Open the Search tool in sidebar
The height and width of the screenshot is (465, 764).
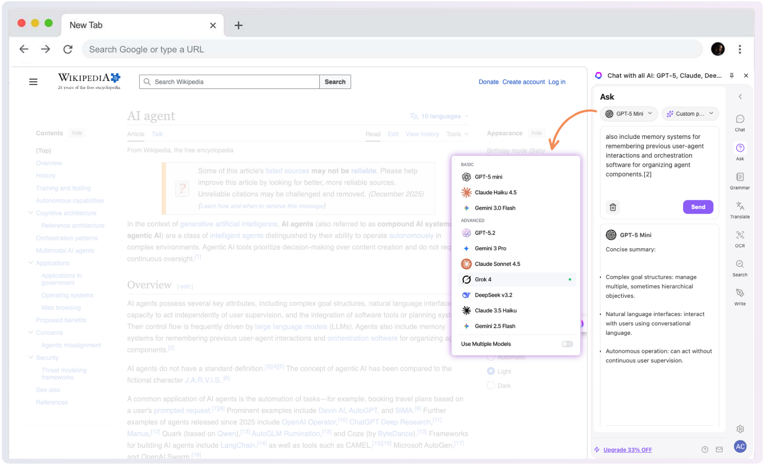point(739,267)
